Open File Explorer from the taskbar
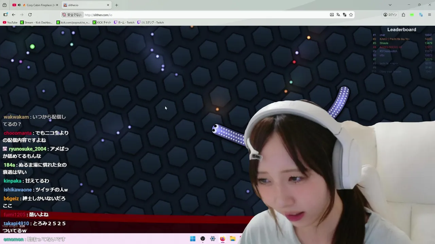Image resolution: width=435 pixels, height=244 pixels. click(232, 239)
